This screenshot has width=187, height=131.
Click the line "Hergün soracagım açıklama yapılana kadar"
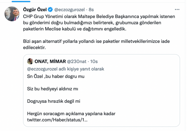point(71,113)
